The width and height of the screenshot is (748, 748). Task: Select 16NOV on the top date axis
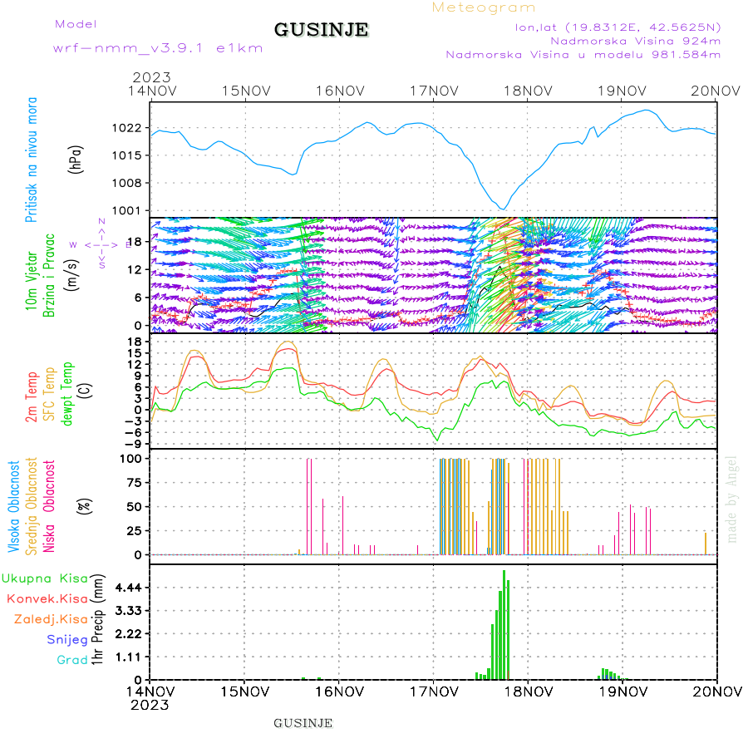point(340,91)
